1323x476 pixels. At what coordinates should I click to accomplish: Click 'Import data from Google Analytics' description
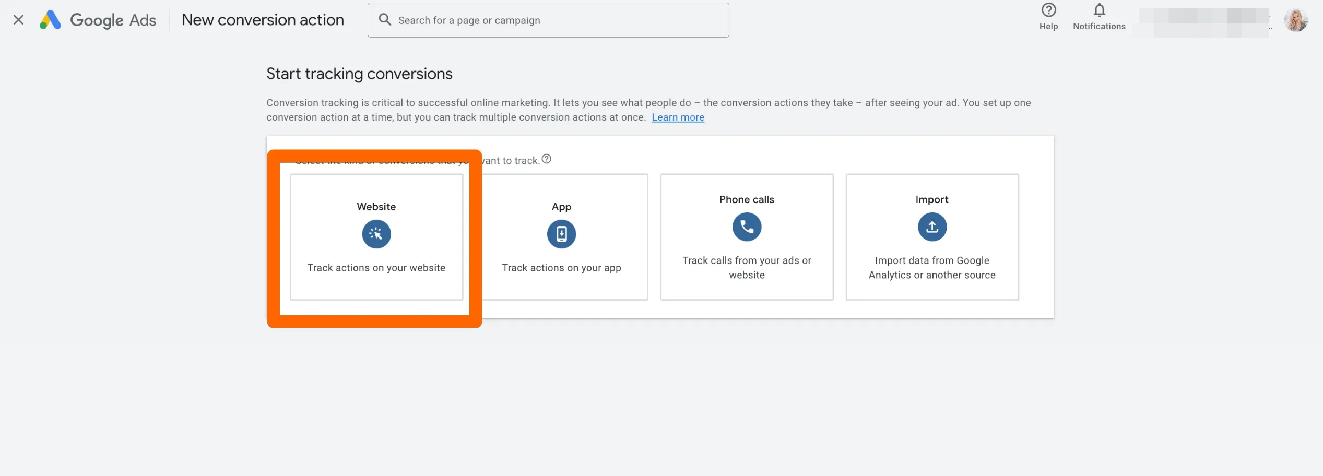pos(932,268)
